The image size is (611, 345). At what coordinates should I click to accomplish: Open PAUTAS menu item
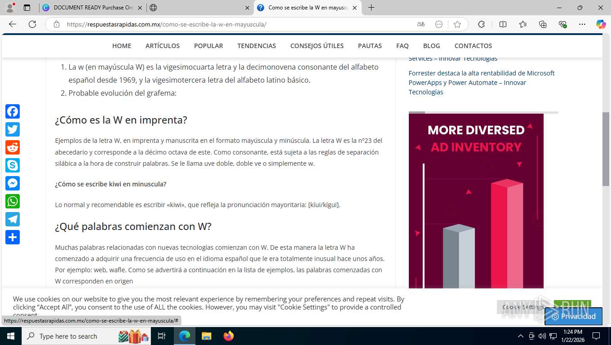(x=370, y=46)
